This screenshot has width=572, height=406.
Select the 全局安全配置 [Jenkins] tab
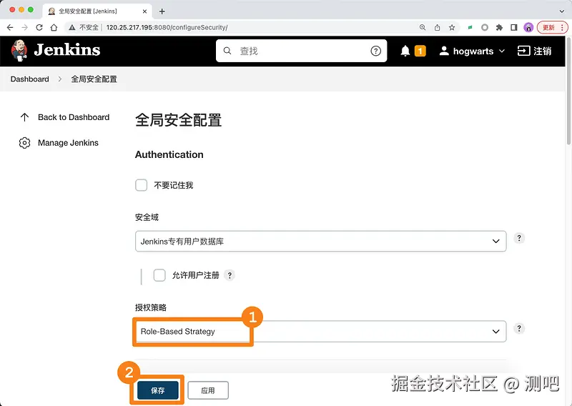point(97,11)
